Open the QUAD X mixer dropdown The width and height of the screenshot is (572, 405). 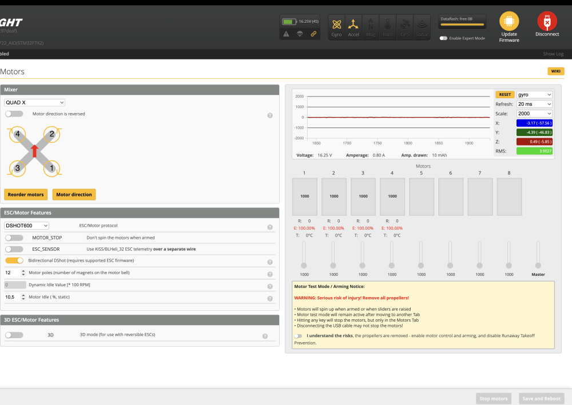34,103
